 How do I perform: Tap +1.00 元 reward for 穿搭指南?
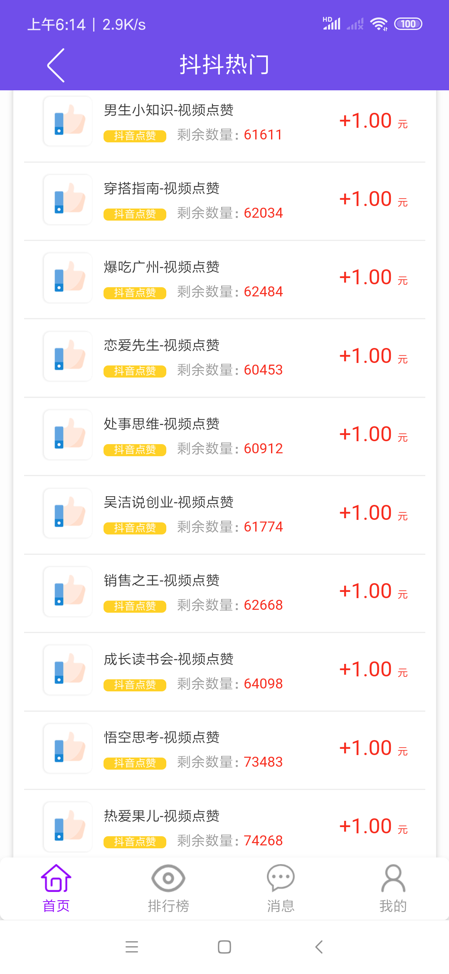373,199
